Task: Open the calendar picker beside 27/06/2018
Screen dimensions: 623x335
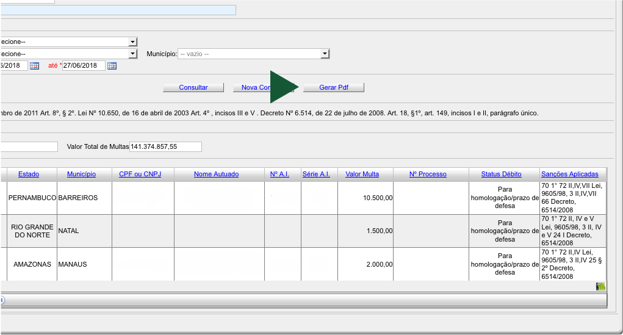Action: pos(112,66)
